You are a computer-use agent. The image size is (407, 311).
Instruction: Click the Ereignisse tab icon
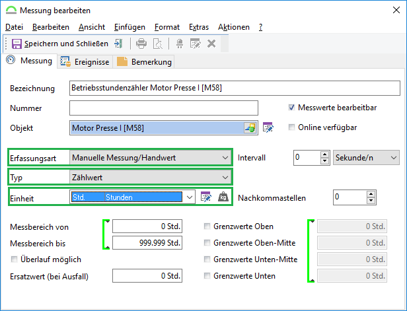click(65, 61)
